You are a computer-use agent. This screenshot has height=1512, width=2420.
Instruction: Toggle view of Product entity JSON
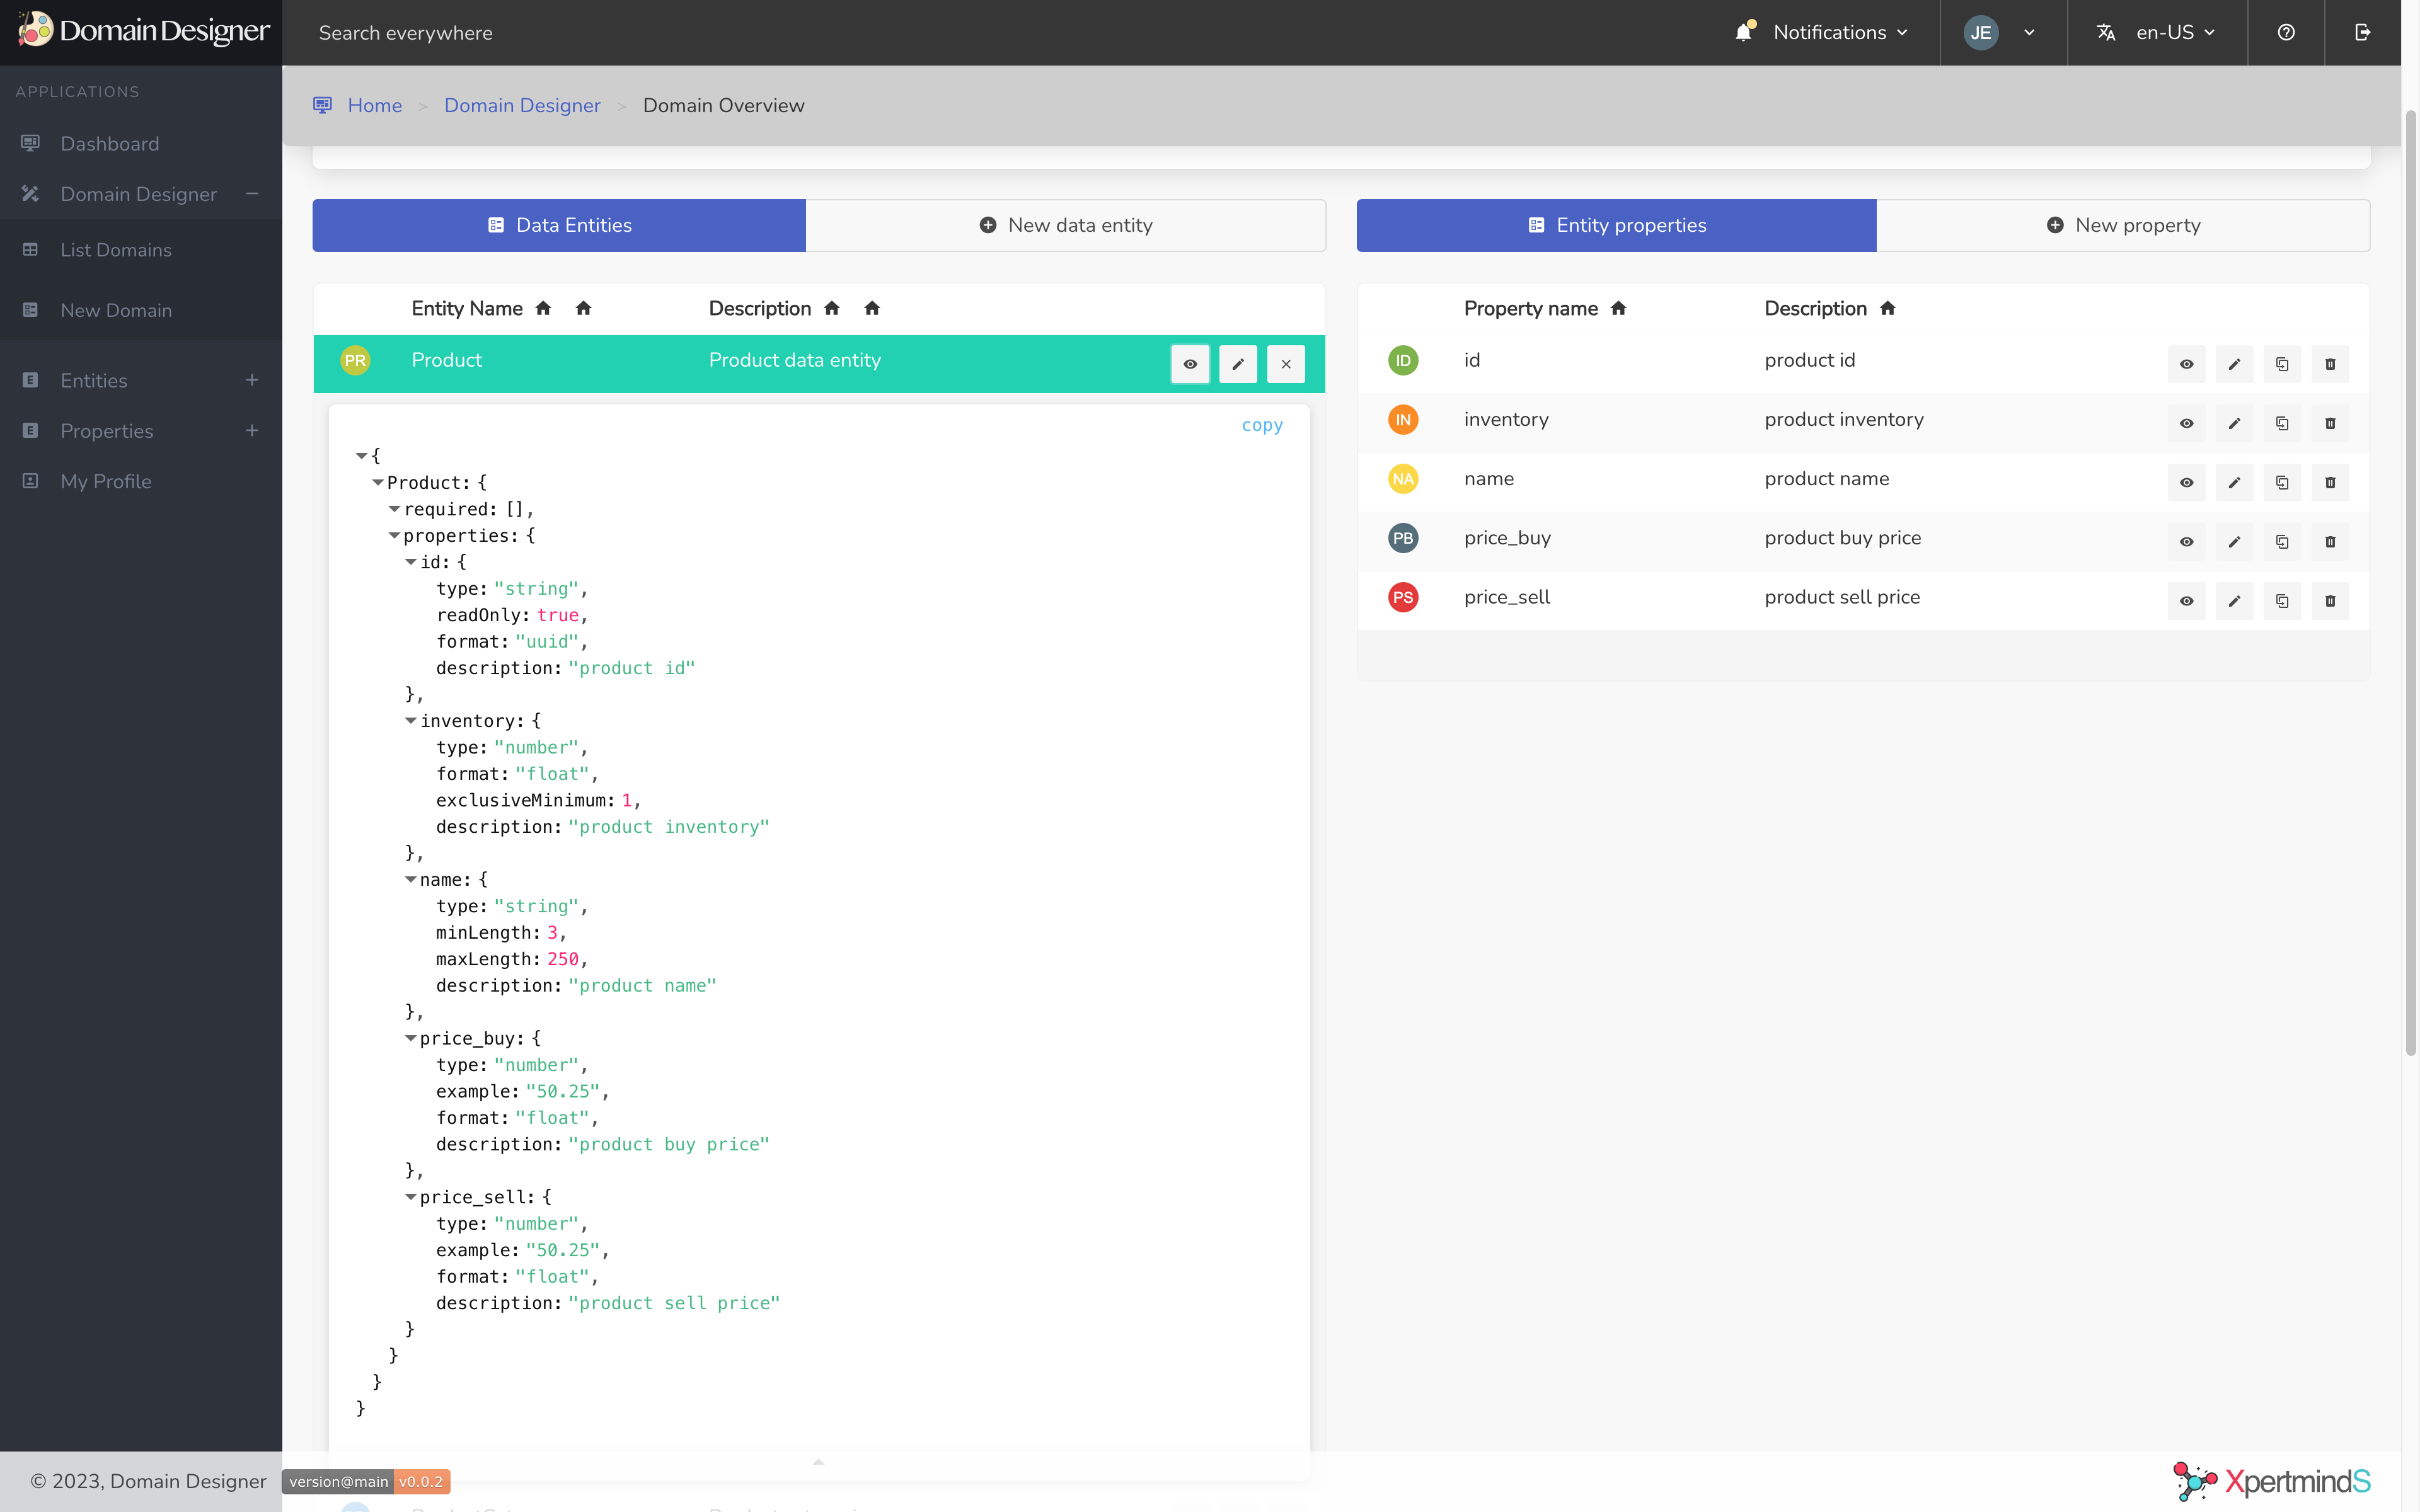[x=1190, y=364]
